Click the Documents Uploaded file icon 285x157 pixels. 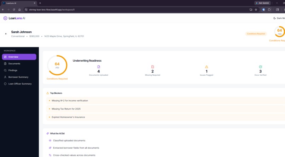click(99, 67)
